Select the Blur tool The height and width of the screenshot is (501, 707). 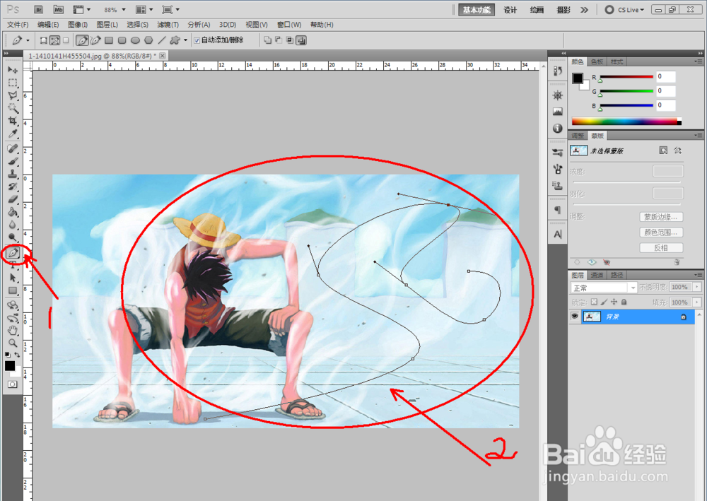(x=13, y=225)
